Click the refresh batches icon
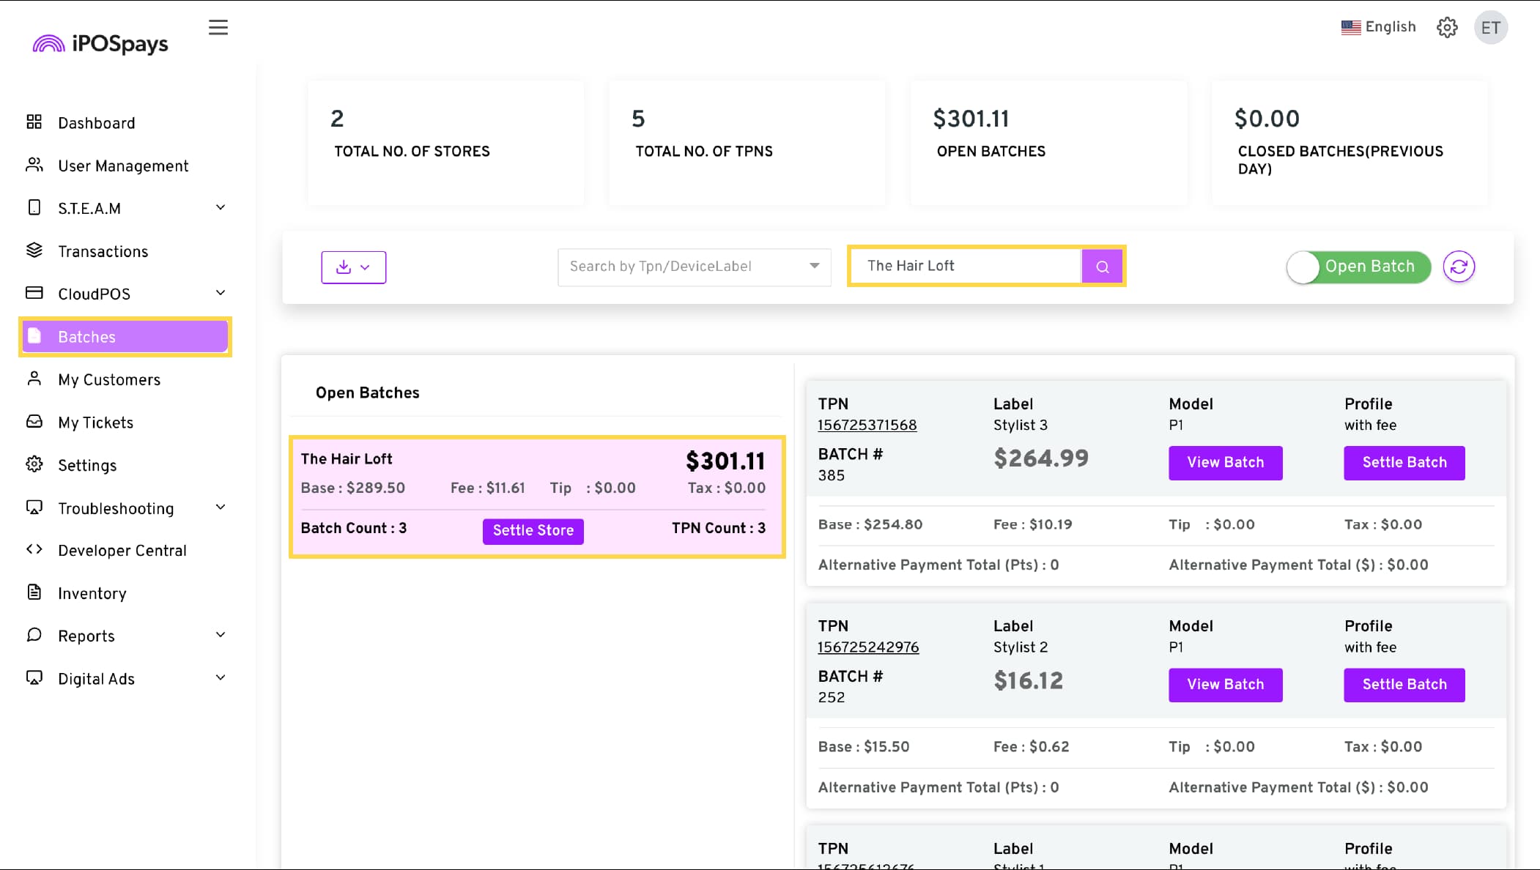This screenshot has width=1540, height=870. click(x=1459, y=267)
